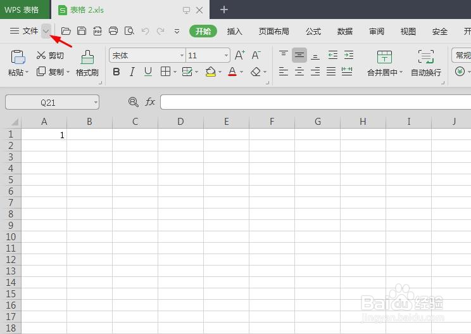Screen dimensions: 471x334
Task: Open Print Preview icon
Action: tap(129, 31)
